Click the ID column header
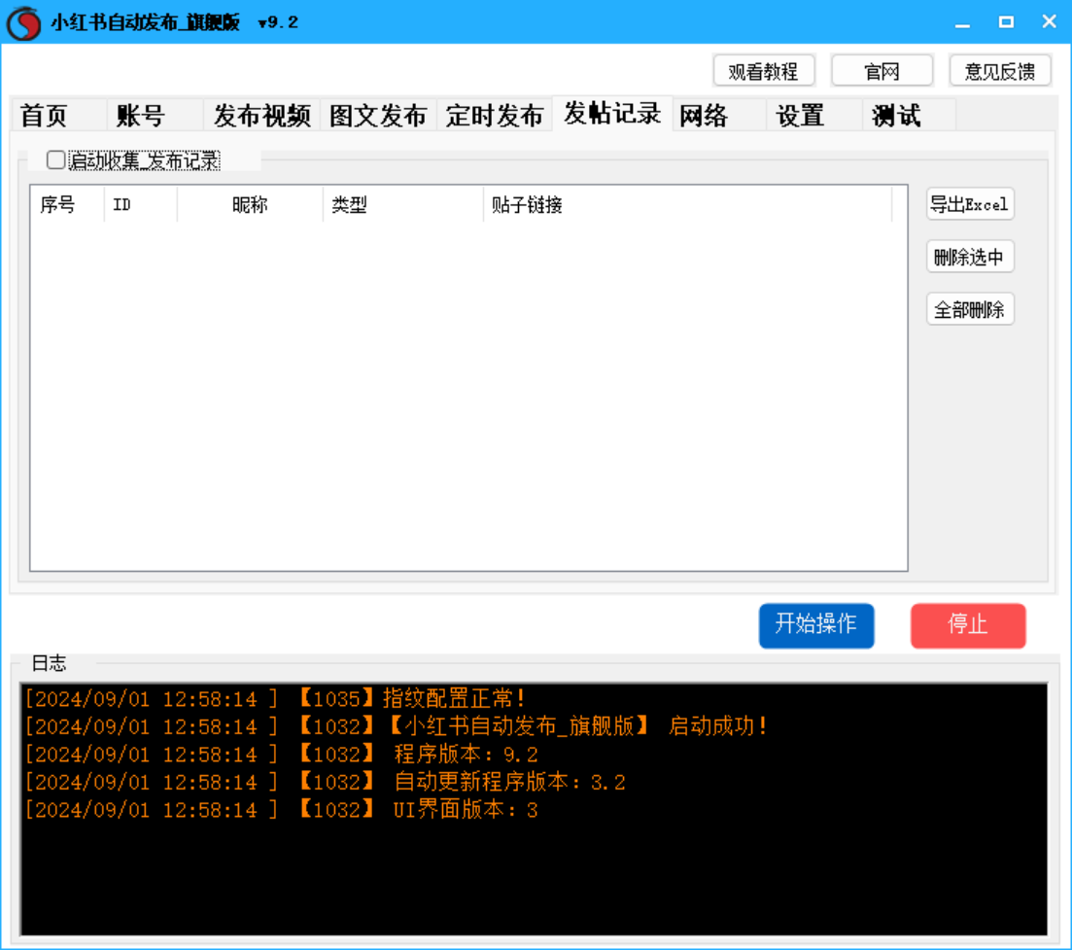 141,204
